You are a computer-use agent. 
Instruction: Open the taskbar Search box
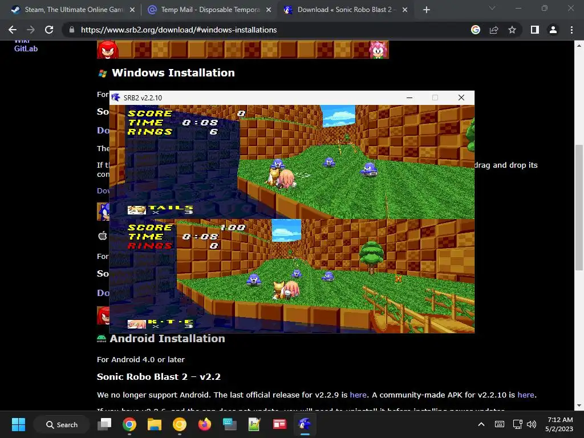click(x=62, y=424)
